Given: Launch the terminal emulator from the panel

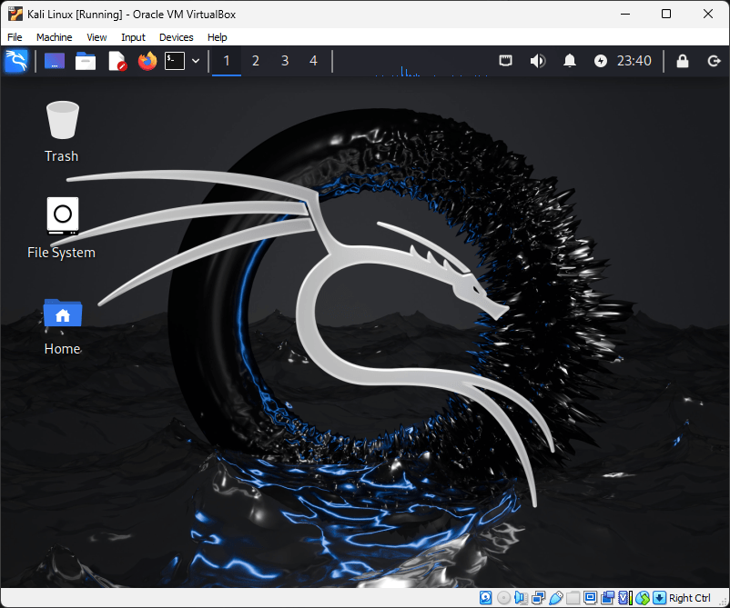Looking at the screenshot, I should click(x=175, y=61).
